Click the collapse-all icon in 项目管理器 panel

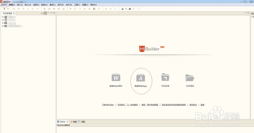tap(42, 13)
